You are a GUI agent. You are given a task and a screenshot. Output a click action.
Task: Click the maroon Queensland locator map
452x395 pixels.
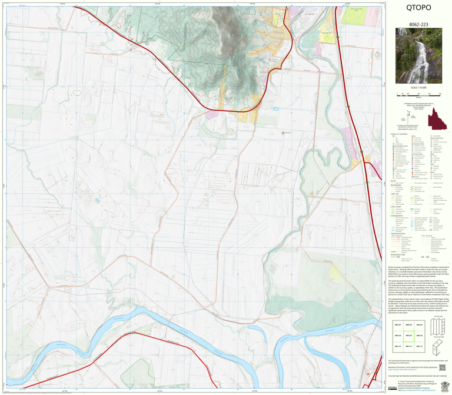(x=437, y=119)
